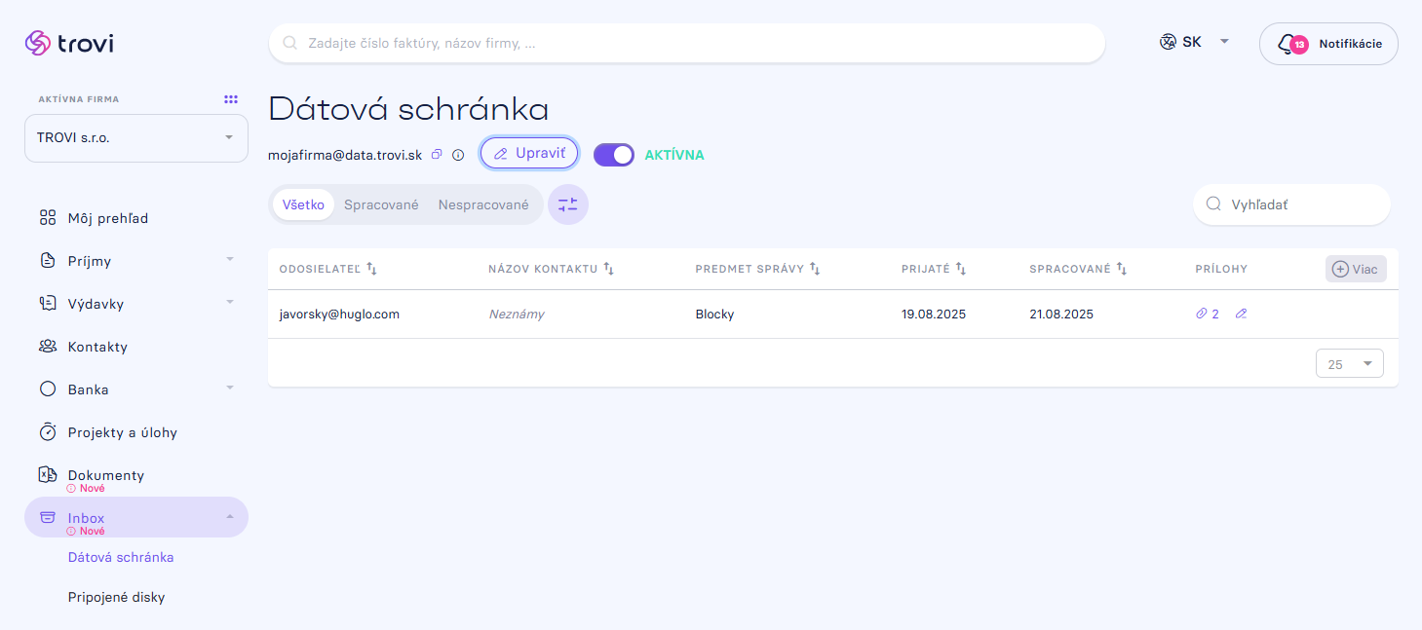Focus the Vyhľadať search box
This screenshot has width=1422, height=630.
pyautogui.click(x=1291, y=204)
